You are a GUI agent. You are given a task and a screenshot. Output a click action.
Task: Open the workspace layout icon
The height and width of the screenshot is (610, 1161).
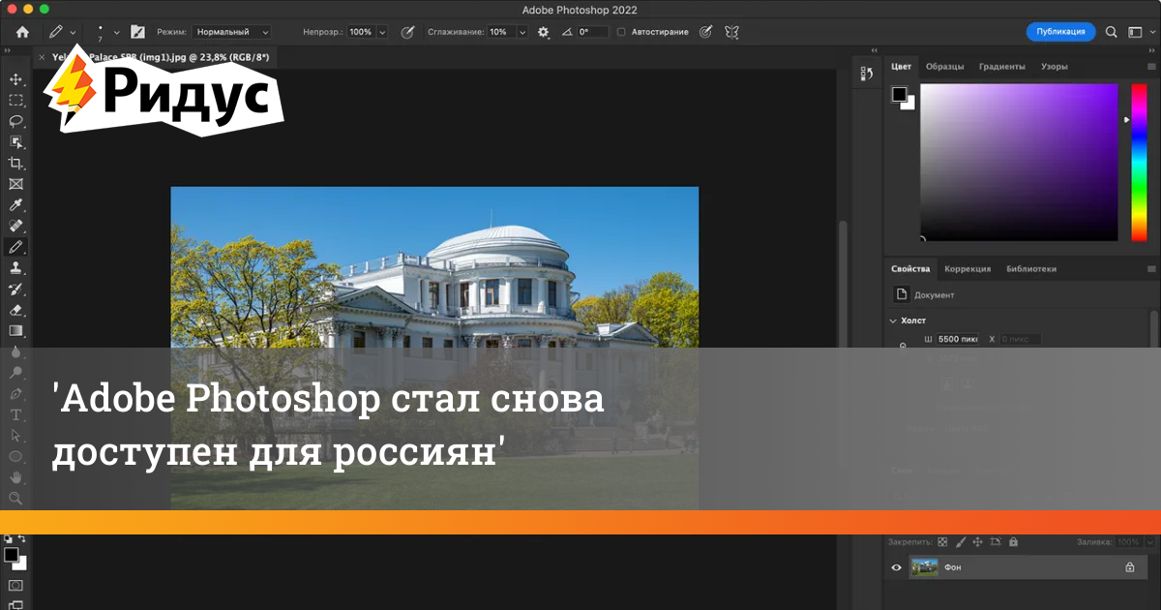coord(1134,32)
